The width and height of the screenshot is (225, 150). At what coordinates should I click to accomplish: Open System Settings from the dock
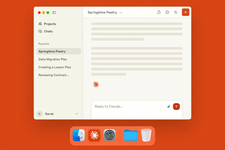[110, 135]
